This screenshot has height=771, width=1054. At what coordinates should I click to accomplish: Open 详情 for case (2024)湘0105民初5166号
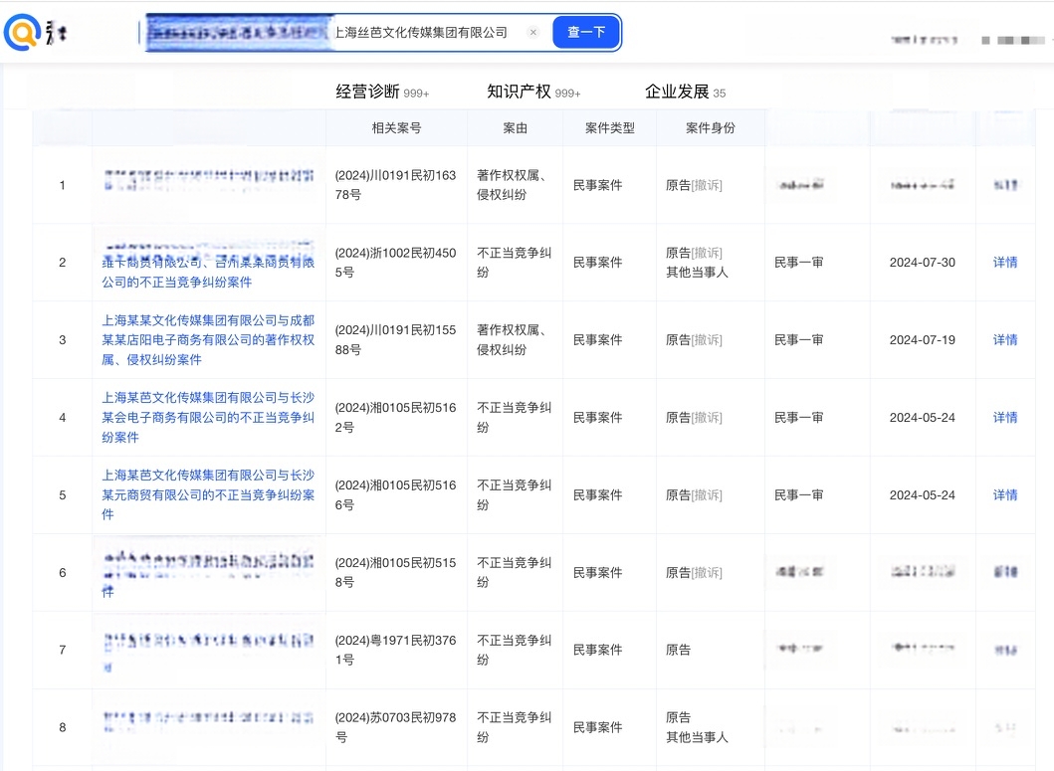tap(1005, 494)
